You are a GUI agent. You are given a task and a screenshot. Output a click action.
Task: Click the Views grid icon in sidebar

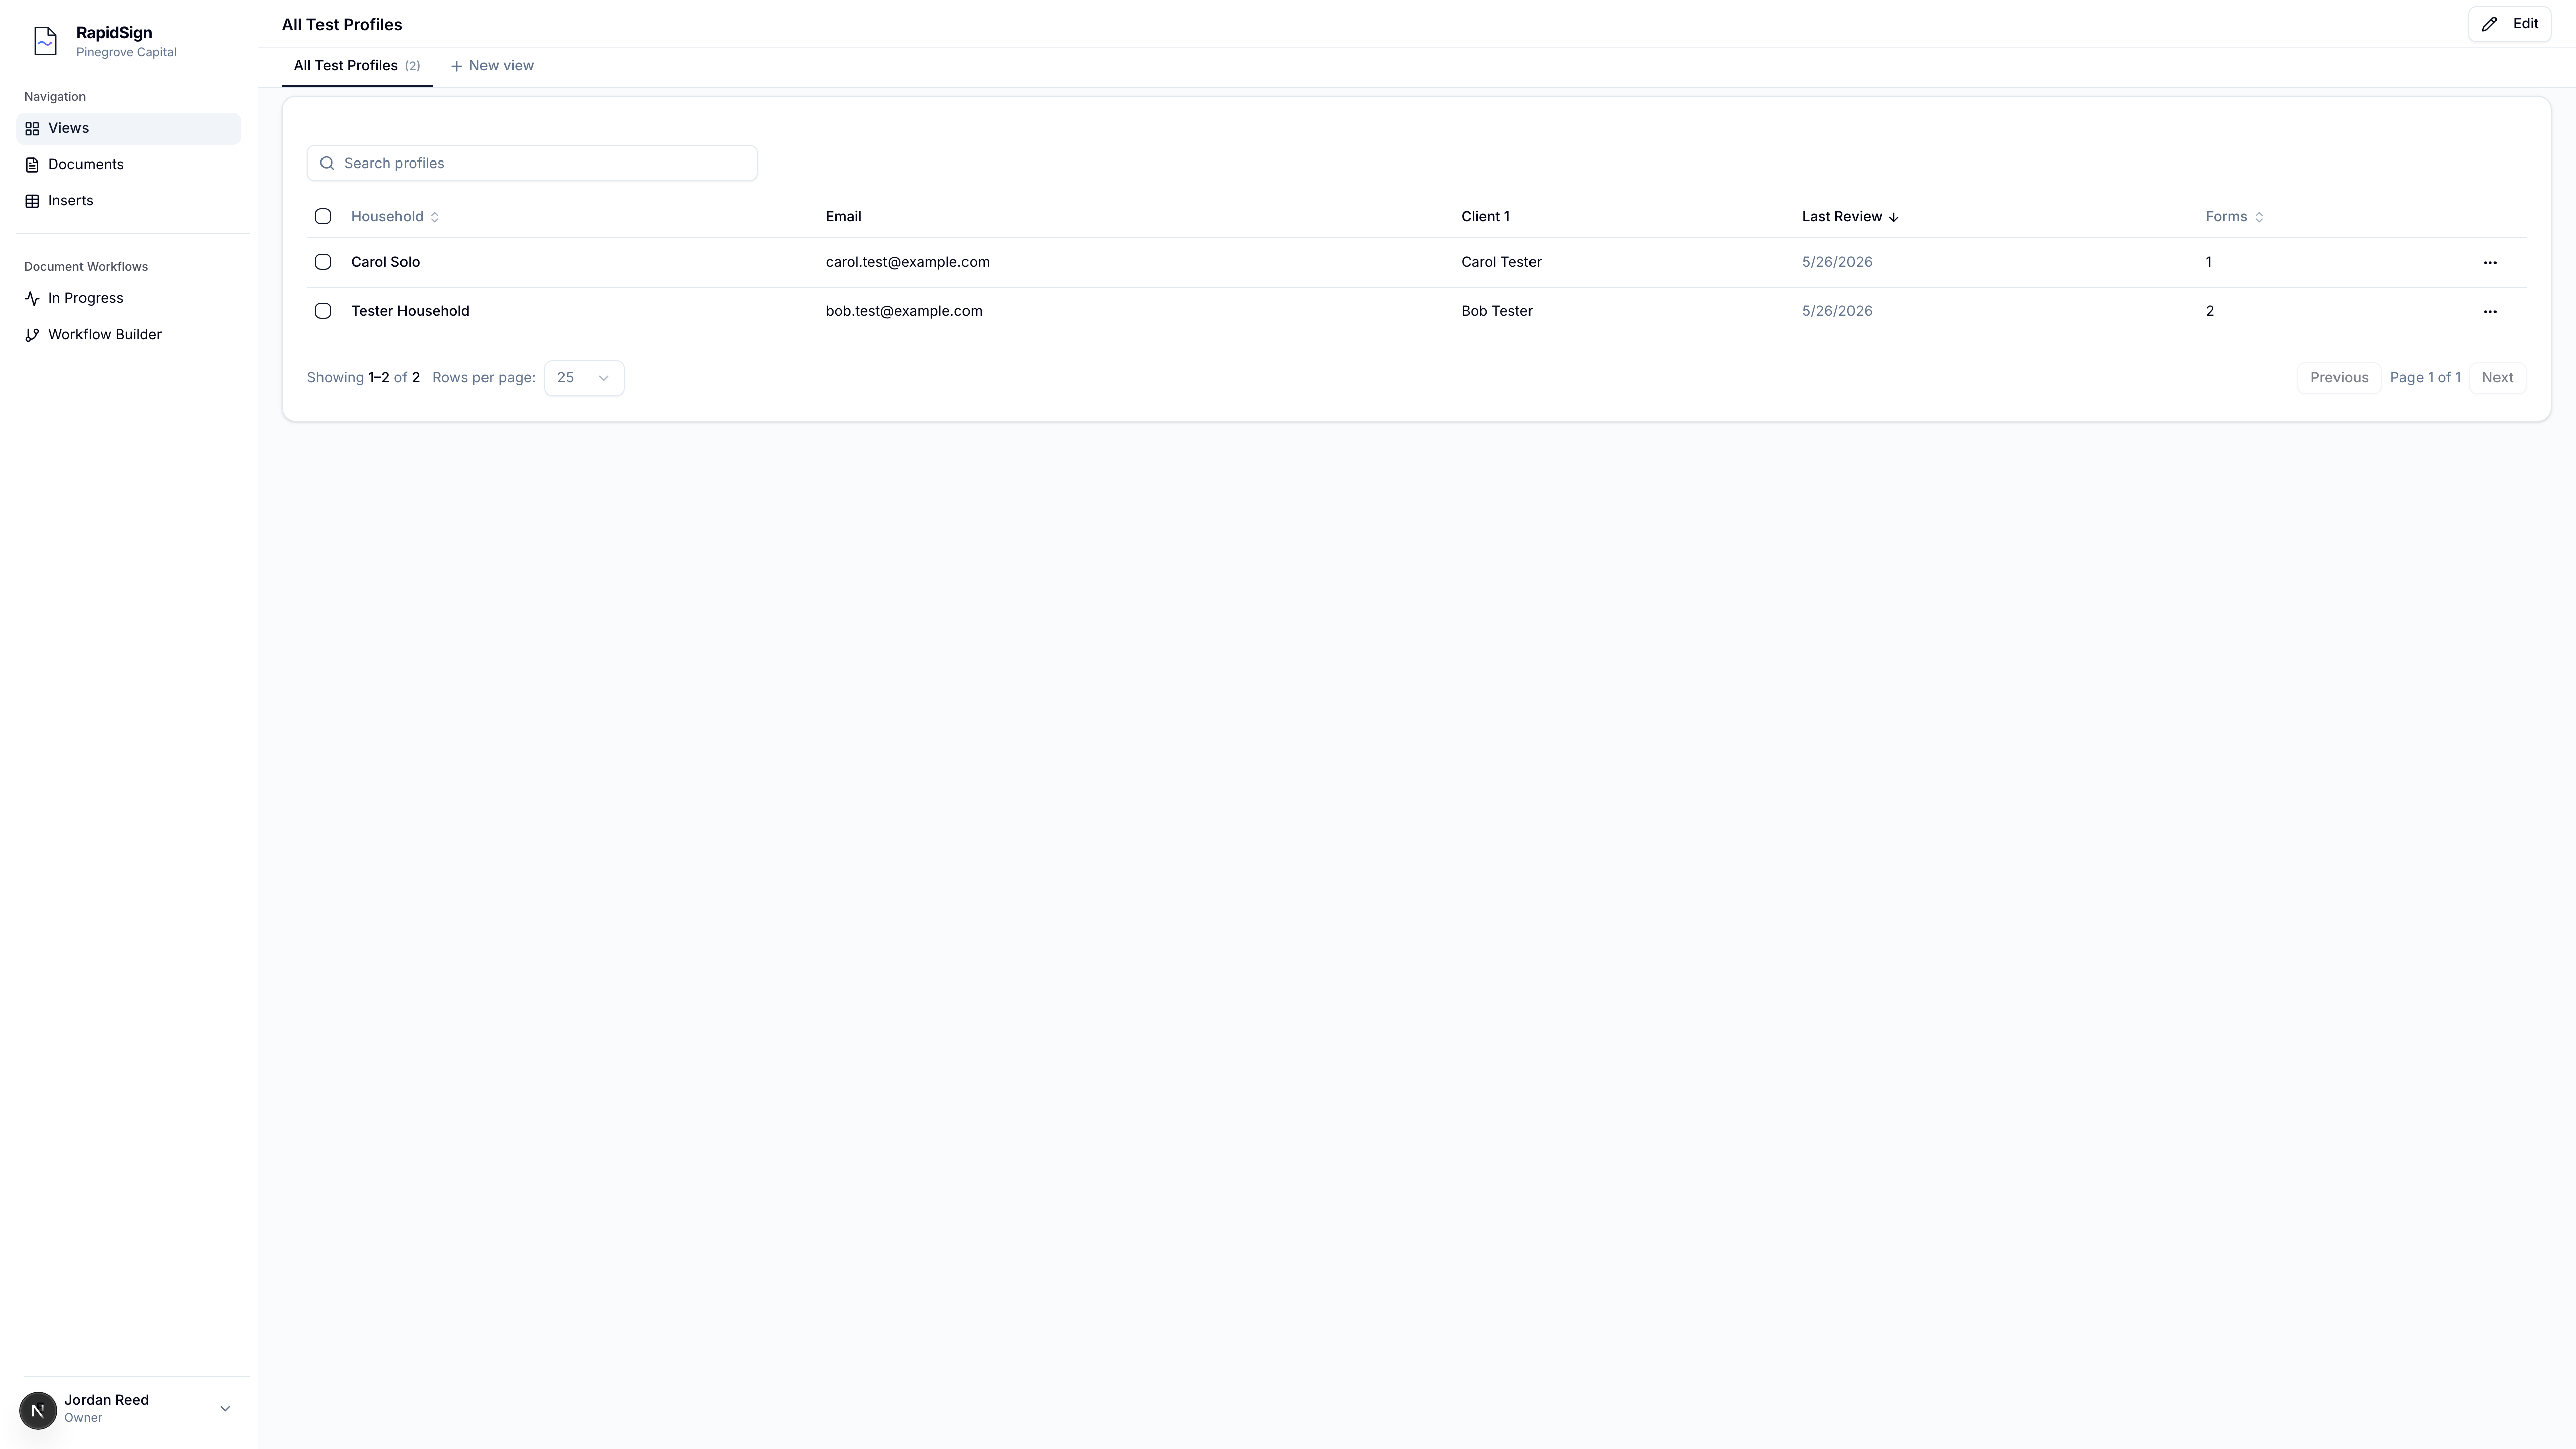[x=32, y=129]
